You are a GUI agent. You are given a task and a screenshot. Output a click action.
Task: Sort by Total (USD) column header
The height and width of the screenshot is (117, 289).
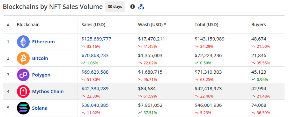coord(206,25)
